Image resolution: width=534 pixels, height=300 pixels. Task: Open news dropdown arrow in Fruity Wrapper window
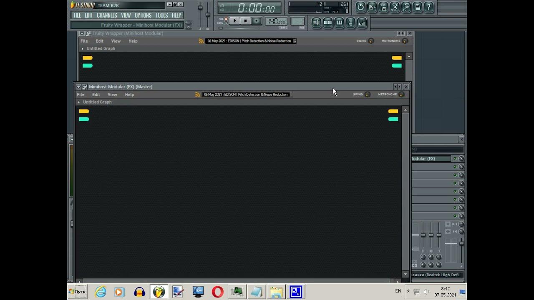click(x=295, y=41)
